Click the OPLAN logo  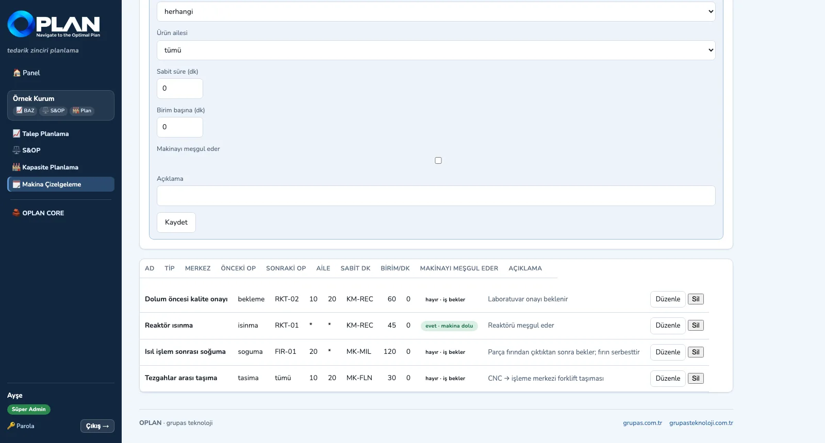pyautogui.click(x=54, y=24)
